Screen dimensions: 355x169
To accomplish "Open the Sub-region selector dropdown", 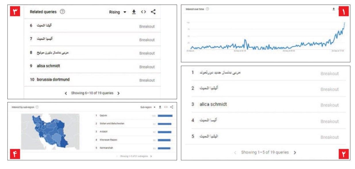I will tap(148, 107).
